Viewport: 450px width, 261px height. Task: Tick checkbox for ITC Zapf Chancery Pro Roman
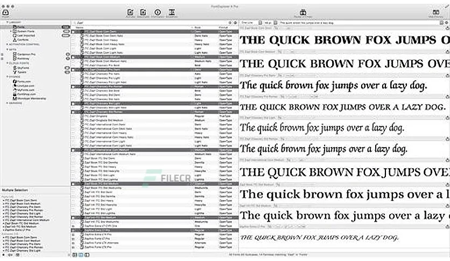[x=73, y=86]
